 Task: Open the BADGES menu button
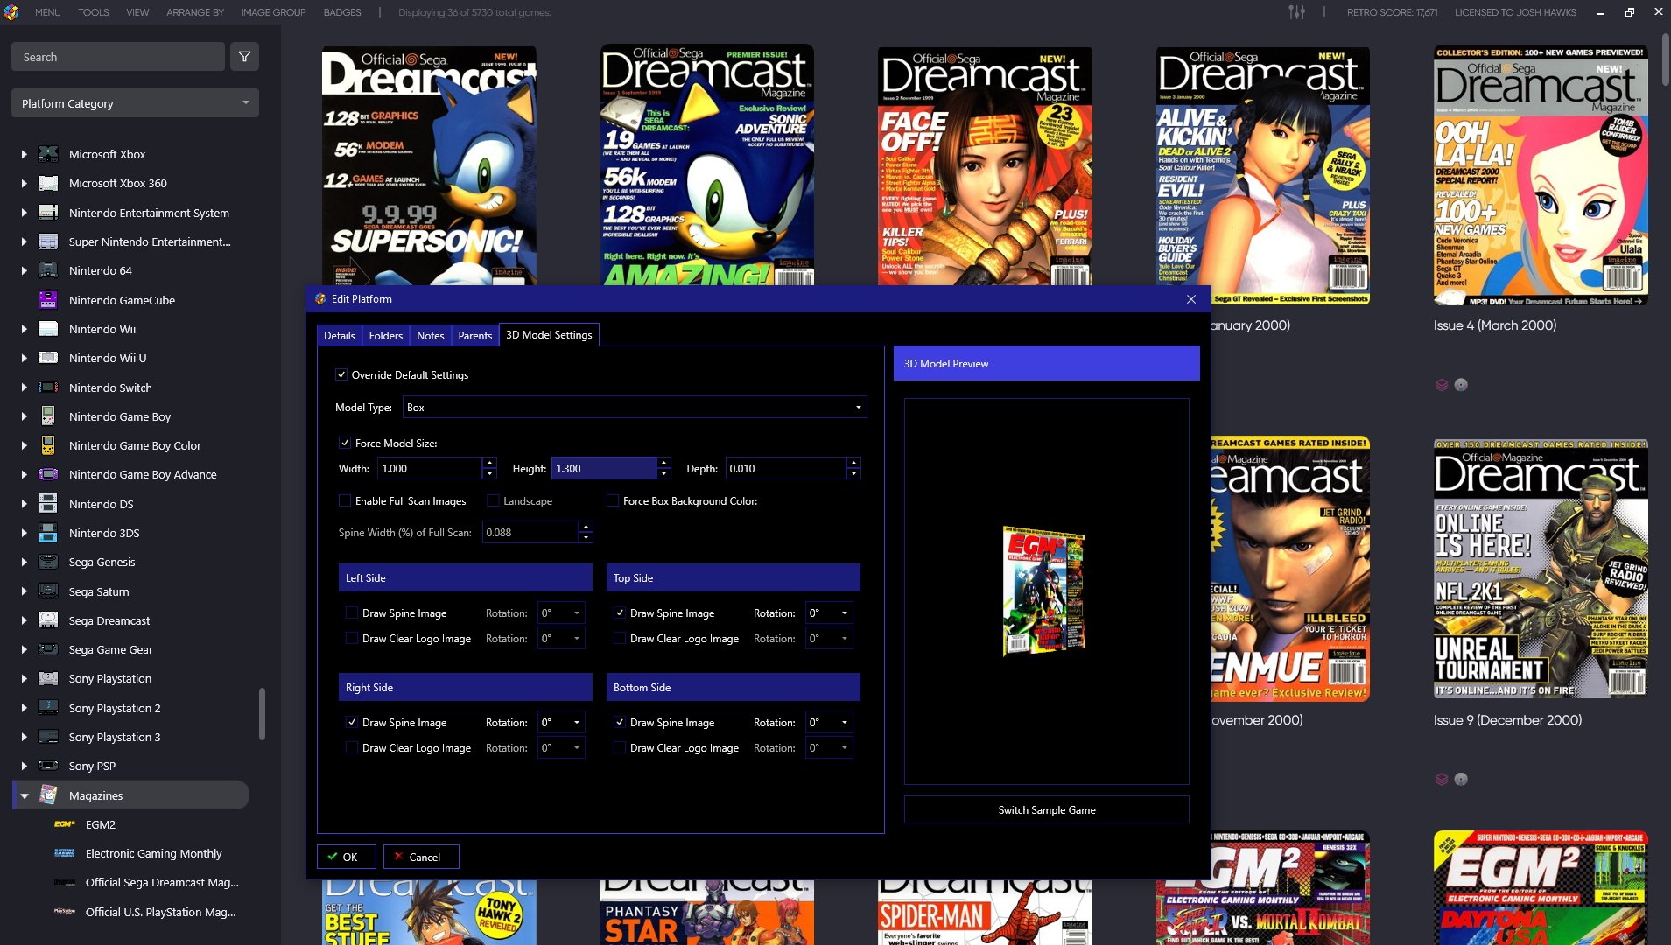[x=342, y=12]
